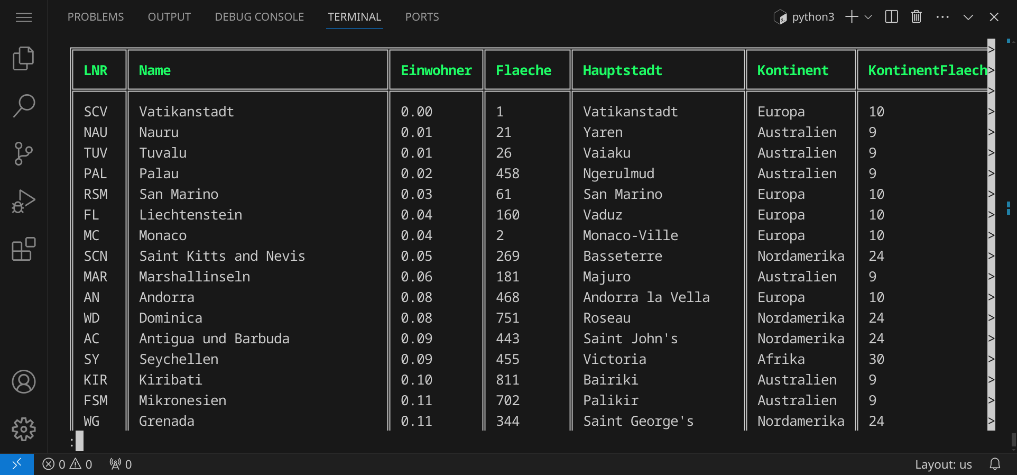The width and height of the screenshot is (1017, 475).
Task: Open the Extensions view
Action: coord(23,249)
